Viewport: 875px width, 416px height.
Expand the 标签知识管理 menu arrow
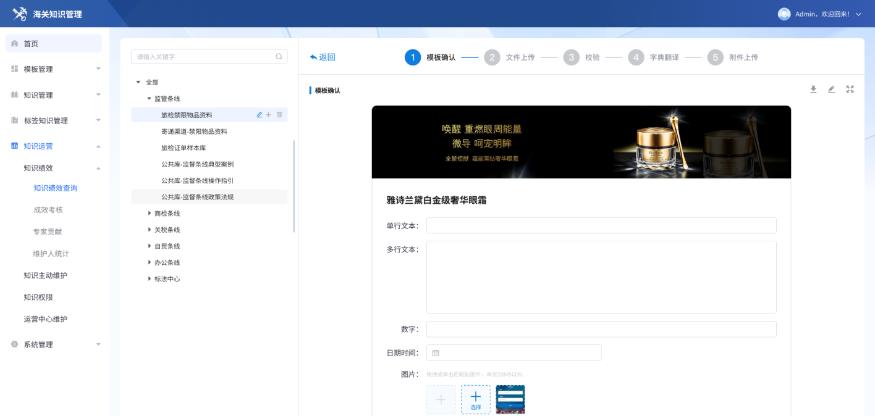click(98, 120)
